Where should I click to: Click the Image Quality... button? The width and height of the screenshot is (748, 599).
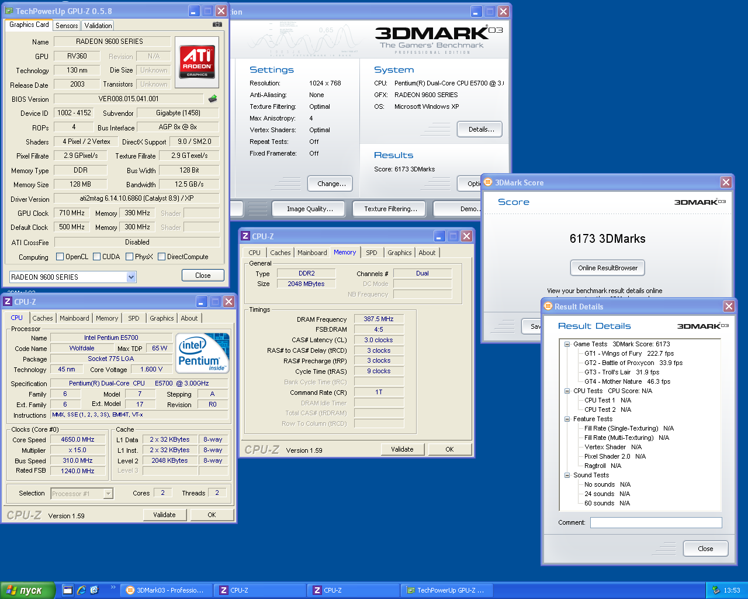point(310,209)
